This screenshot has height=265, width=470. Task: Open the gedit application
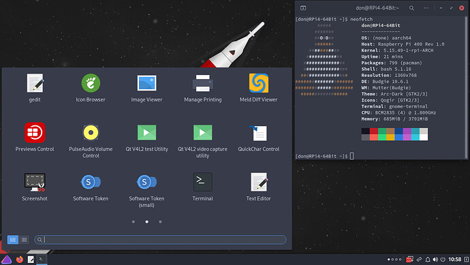click(x=35, y=87)
